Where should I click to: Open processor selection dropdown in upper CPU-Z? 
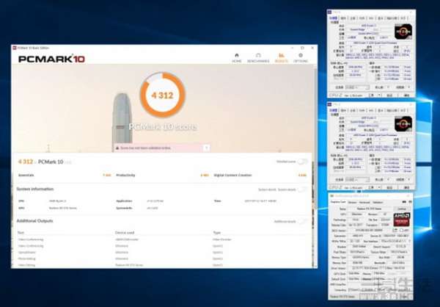pos(357,87)
